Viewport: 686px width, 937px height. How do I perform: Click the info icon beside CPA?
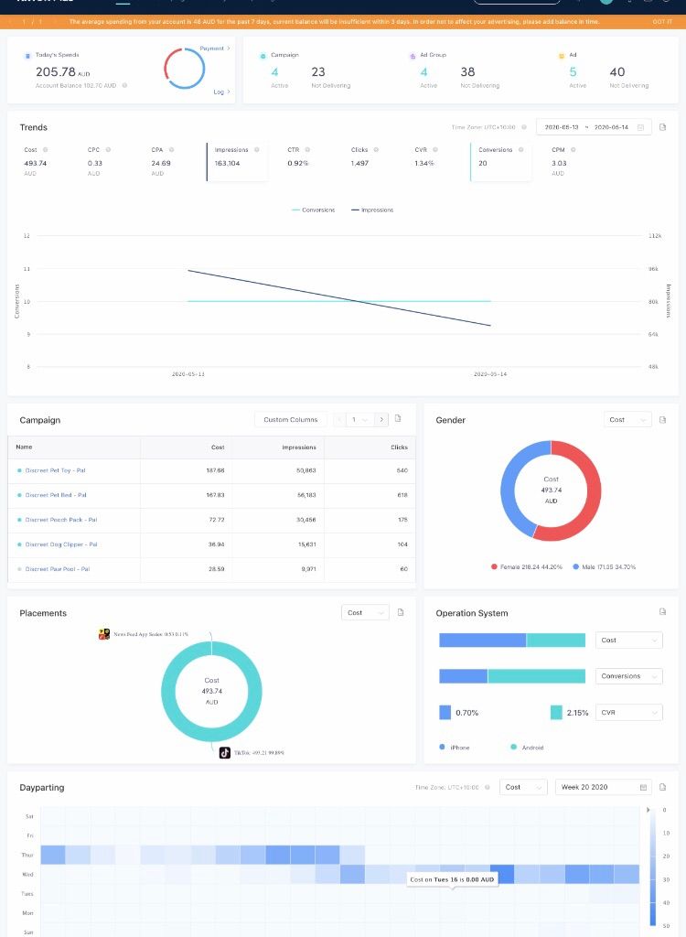[x=172, y=150]
